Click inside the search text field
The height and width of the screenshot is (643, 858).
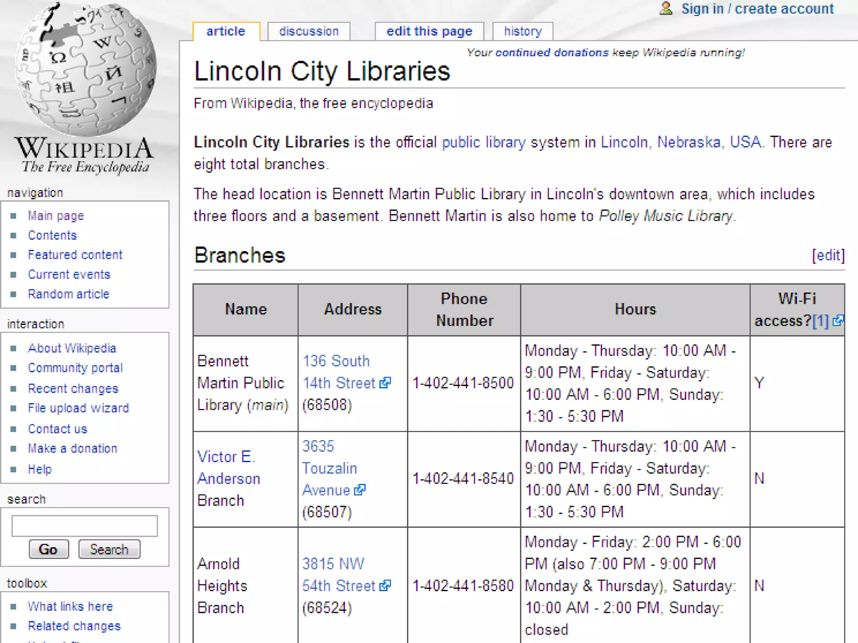[85, 526]
